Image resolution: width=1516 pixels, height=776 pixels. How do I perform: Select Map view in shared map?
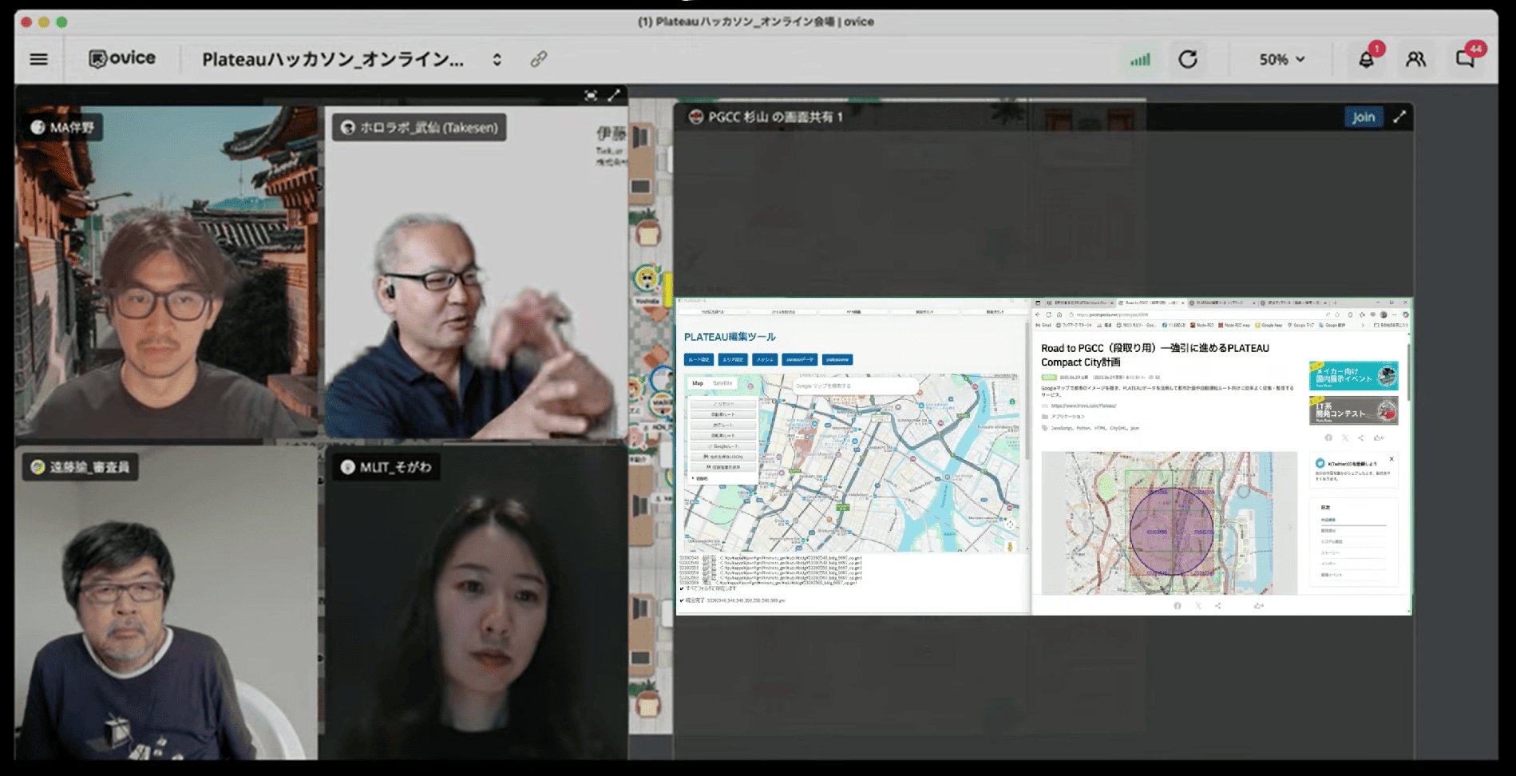tap(698, 384)
